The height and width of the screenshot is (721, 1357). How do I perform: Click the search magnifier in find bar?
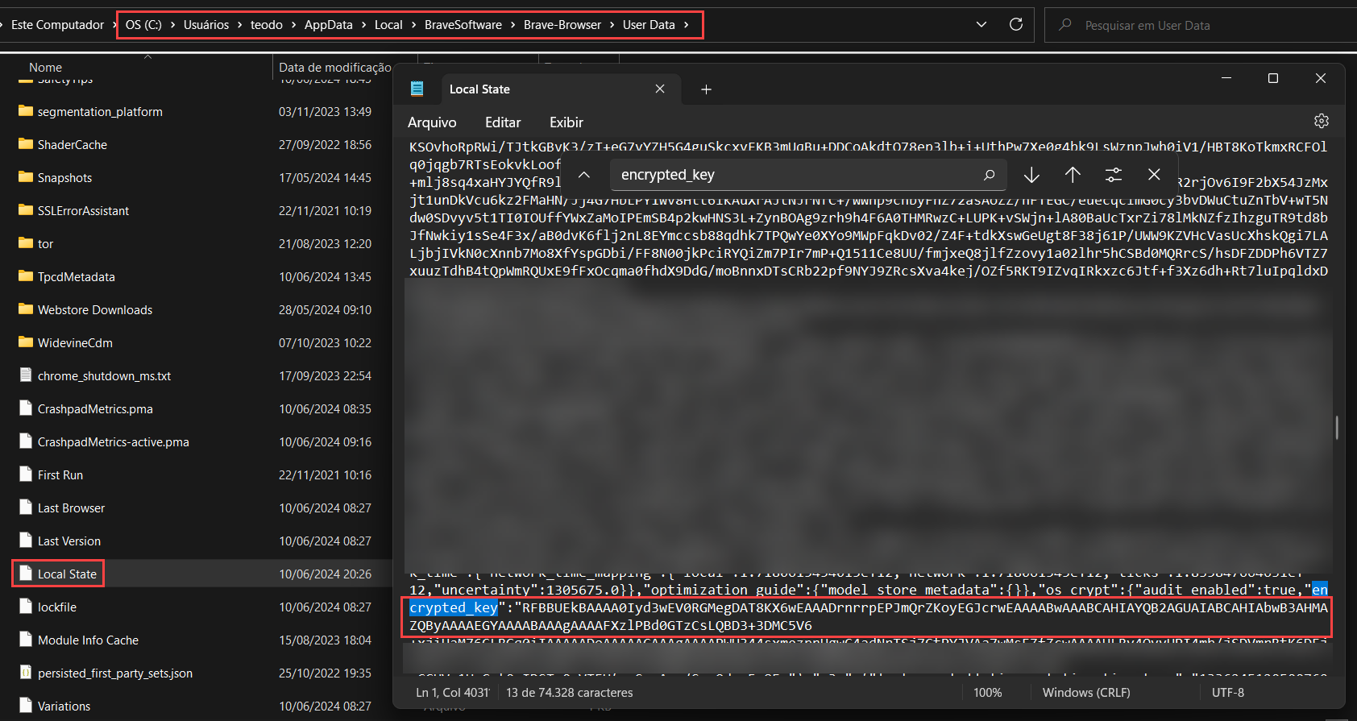[x=989, y=175]
